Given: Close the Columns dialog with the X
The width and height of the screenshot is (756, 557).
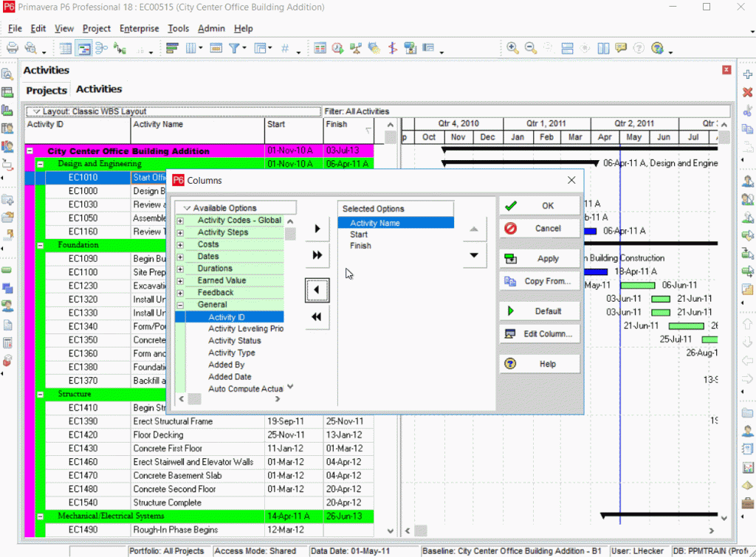Looking at the screenshot, I should coord(571,180).
